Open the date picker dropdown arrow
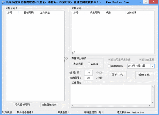 152,66
